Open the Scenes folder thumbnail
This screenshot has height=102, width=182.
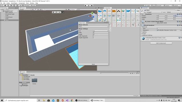(x=34, y=80)
